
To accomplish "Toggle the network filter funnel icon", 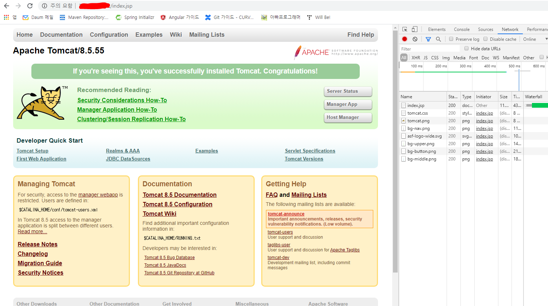I will pos(428,39).
